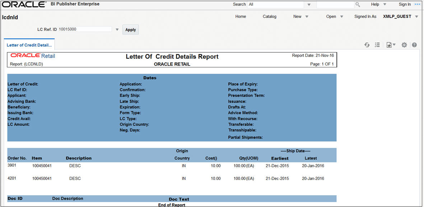The image size is (424, 207).
Task: Click the LC Ref. ID field 10015000
Action: pyautogui.click(x=85, y=29)
